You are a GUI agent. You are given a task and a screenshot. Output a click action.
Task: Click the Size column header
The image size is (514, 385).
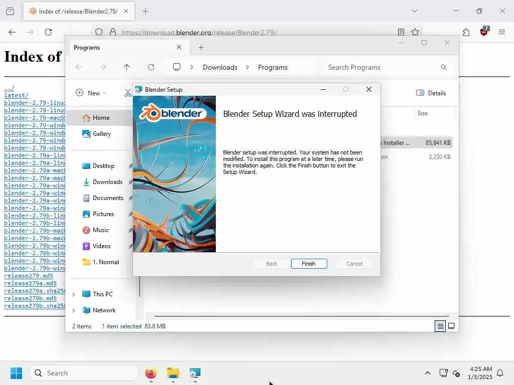pyautogui.click(x=423, y=113)
